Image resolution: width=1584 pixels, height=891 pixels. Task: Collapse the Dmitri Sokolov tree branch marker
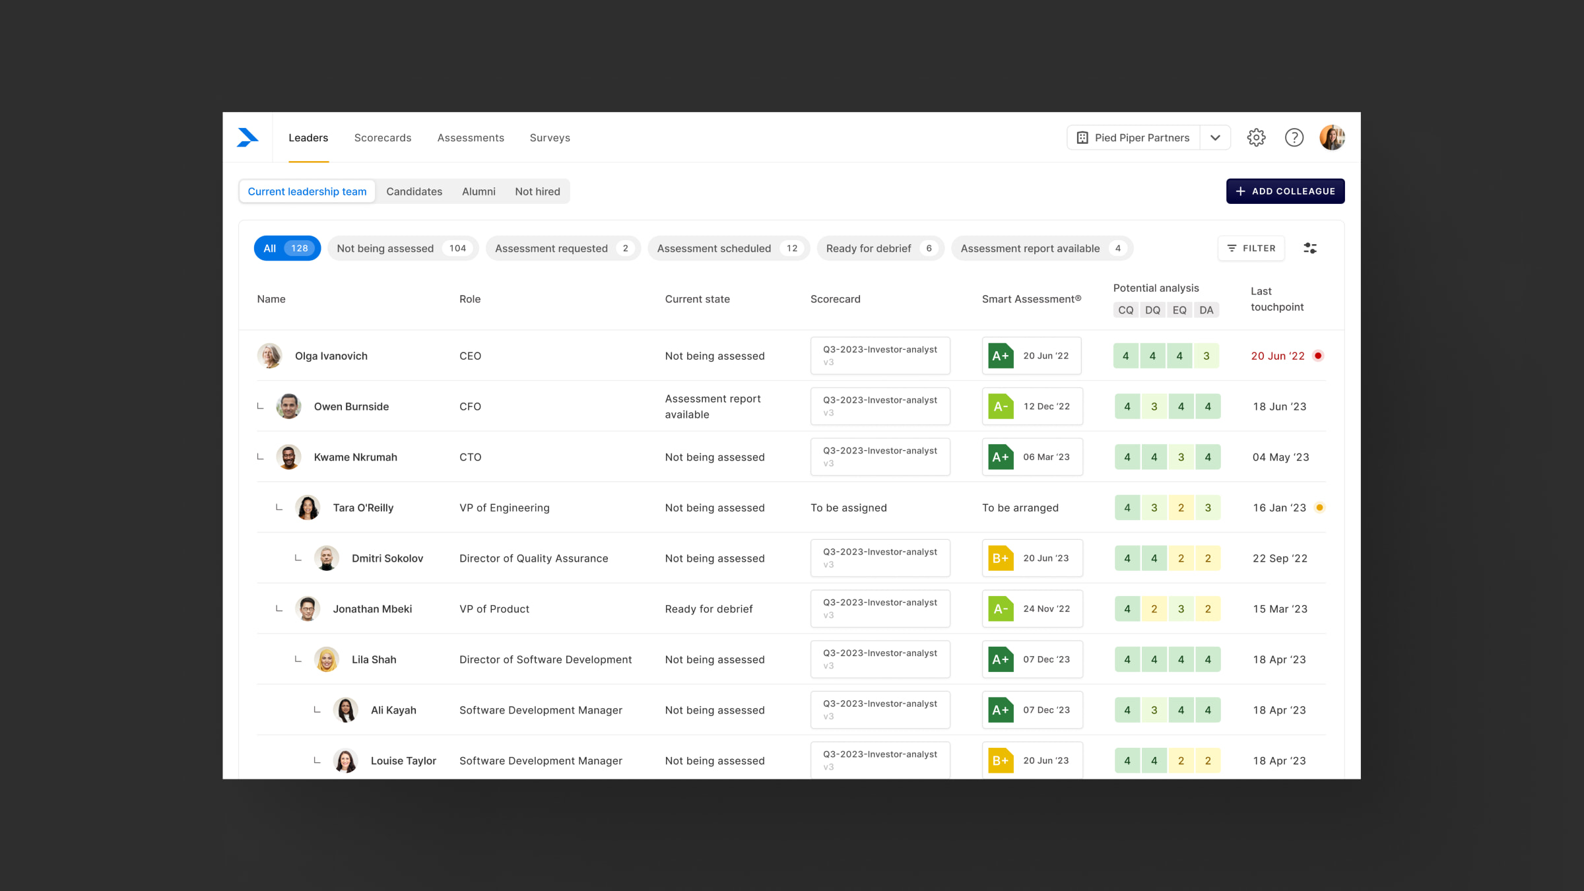(x=298, y=558)
